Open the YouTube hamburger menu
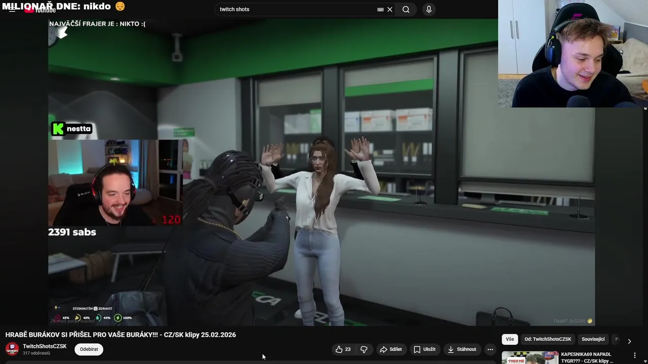Image resolution: width=648 pixels, height=364 pixels. pyautogui.click(x=12, y=10)
